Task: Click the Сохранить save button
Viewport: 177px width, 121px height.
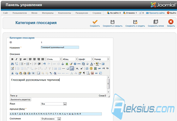Action: 95,23
